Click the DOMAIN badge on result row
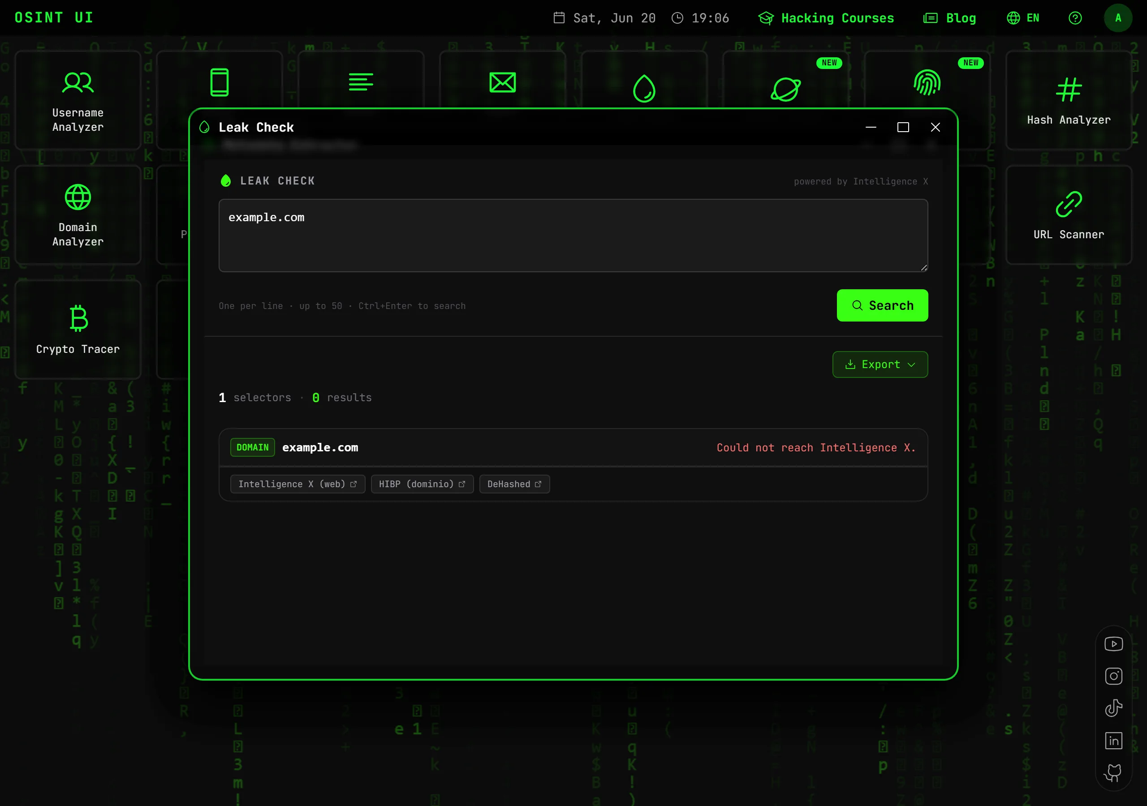Screen dimensions: 1147x806 (252, 447)
